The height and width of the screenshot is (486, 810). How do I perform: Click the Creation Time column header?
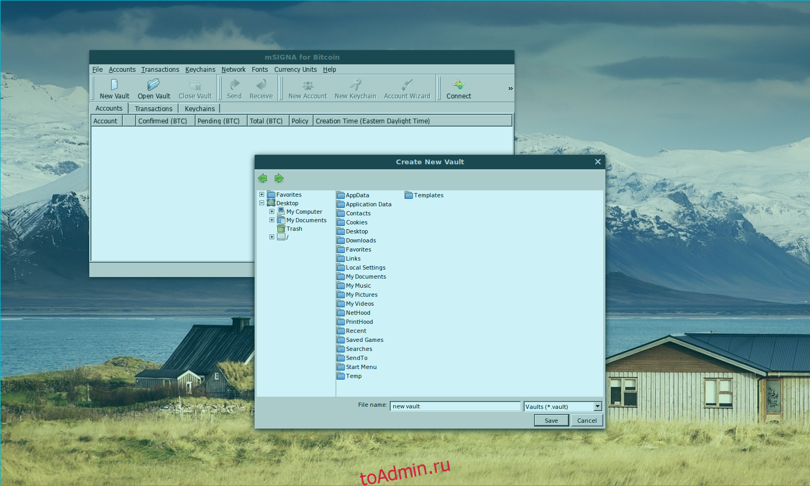tap(412, 121)
